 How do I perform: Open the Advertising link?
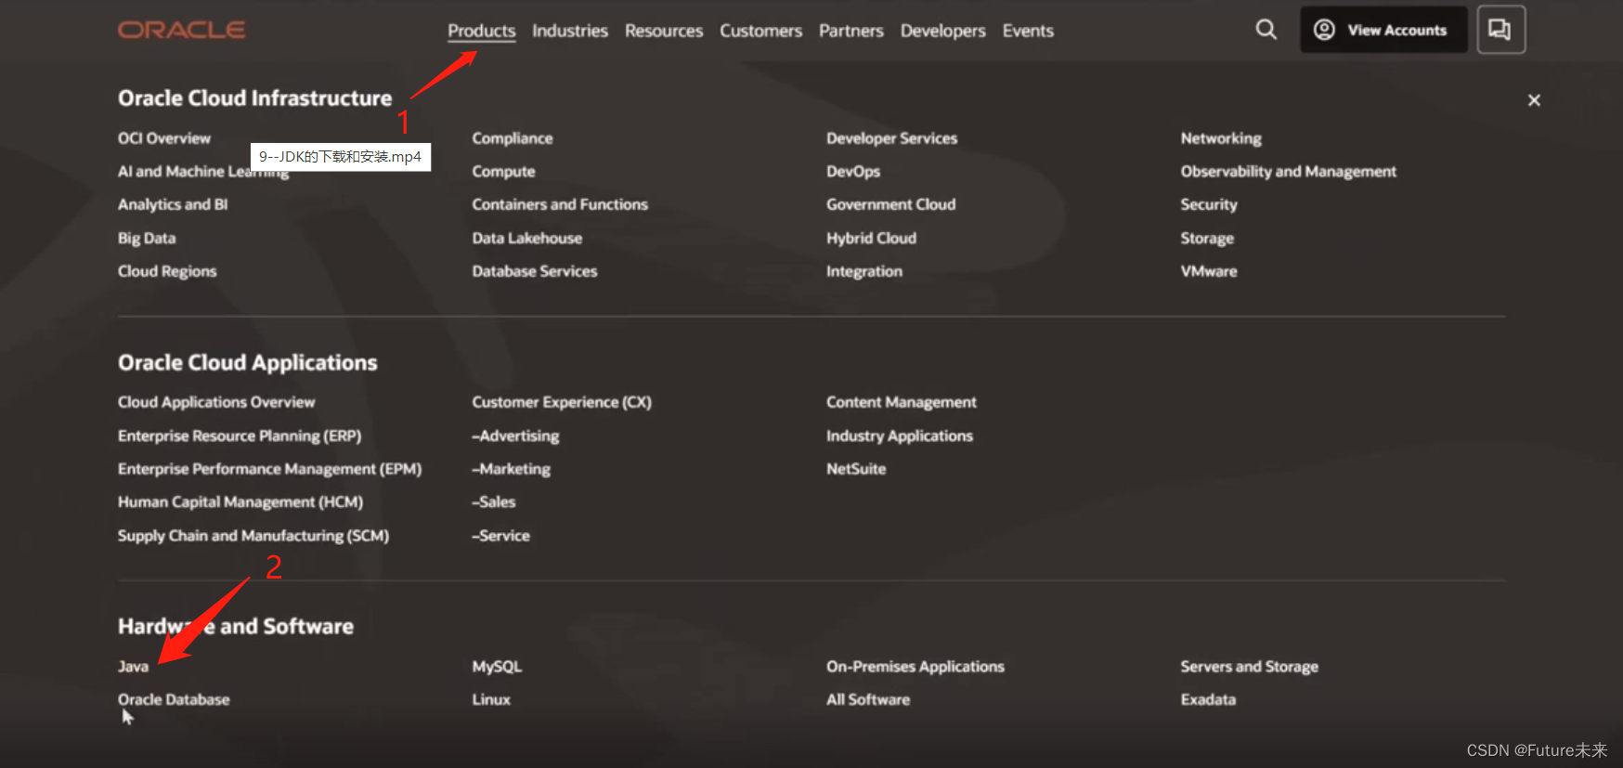515,436
